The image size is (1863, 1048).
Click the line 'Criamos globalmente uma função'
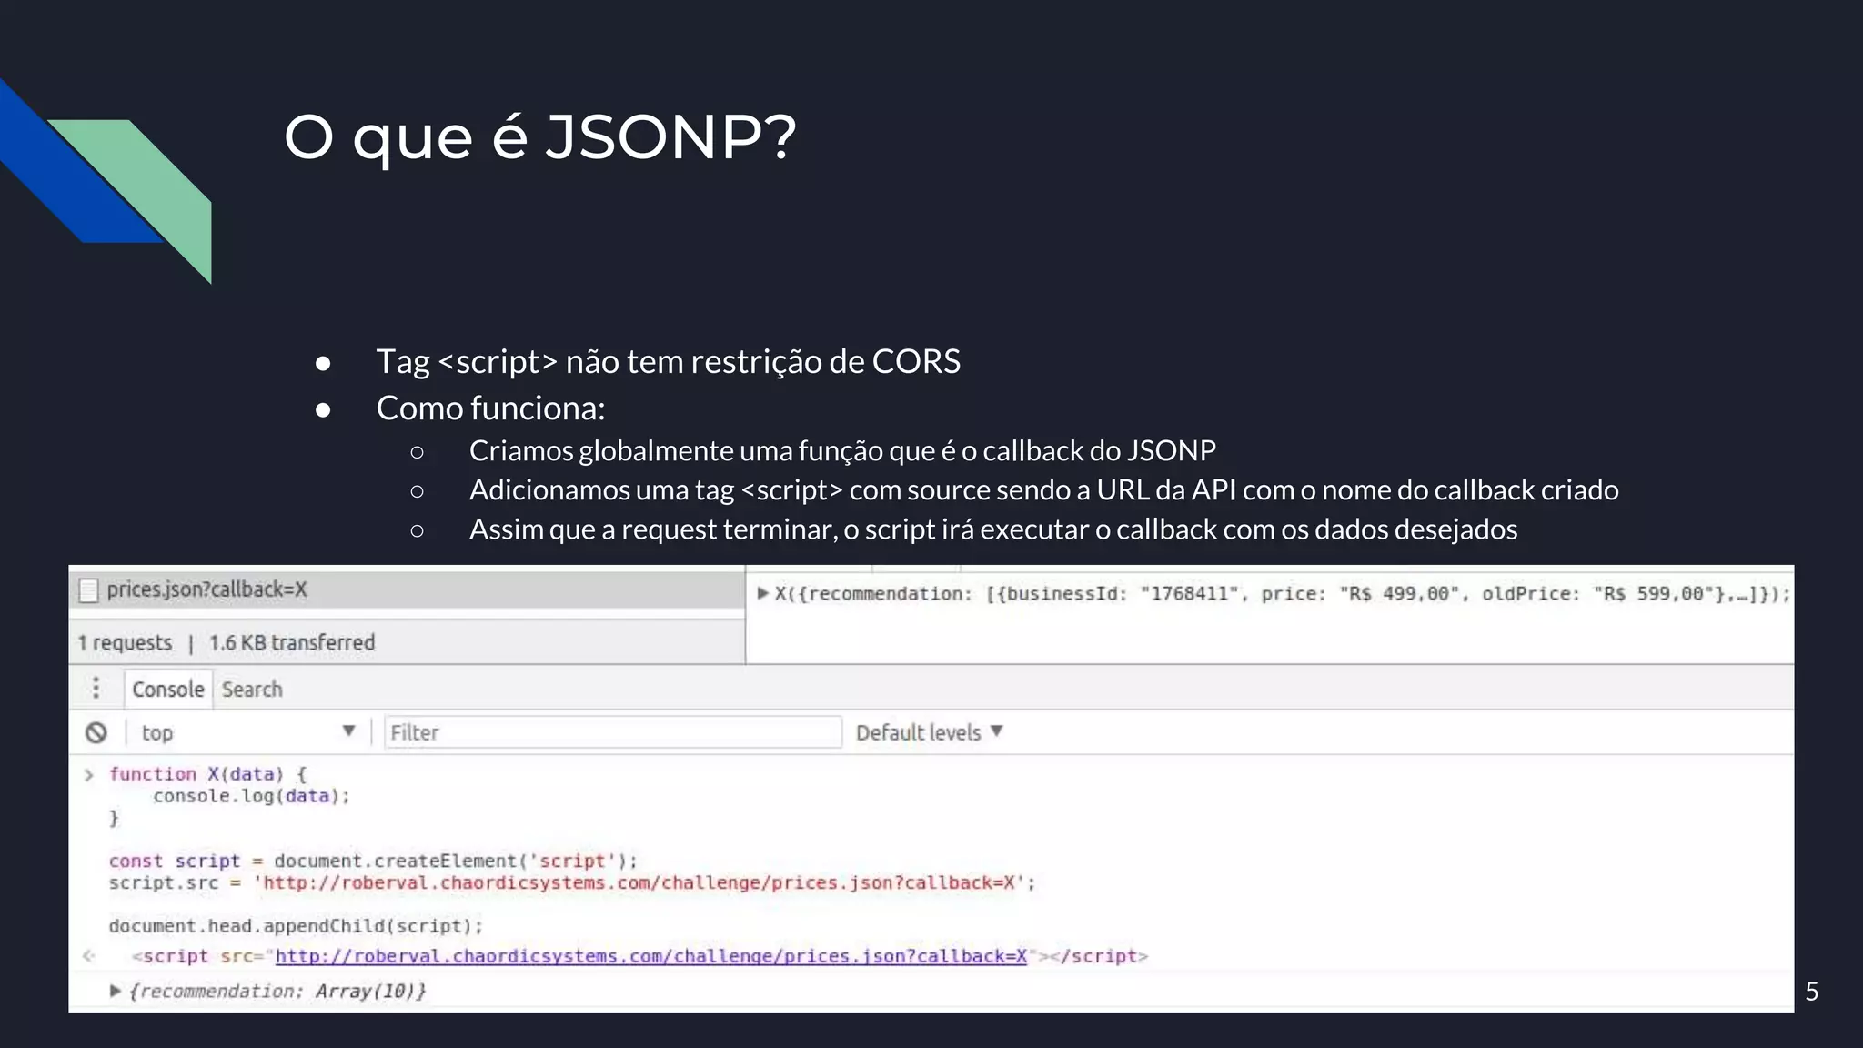click(842, 451)
